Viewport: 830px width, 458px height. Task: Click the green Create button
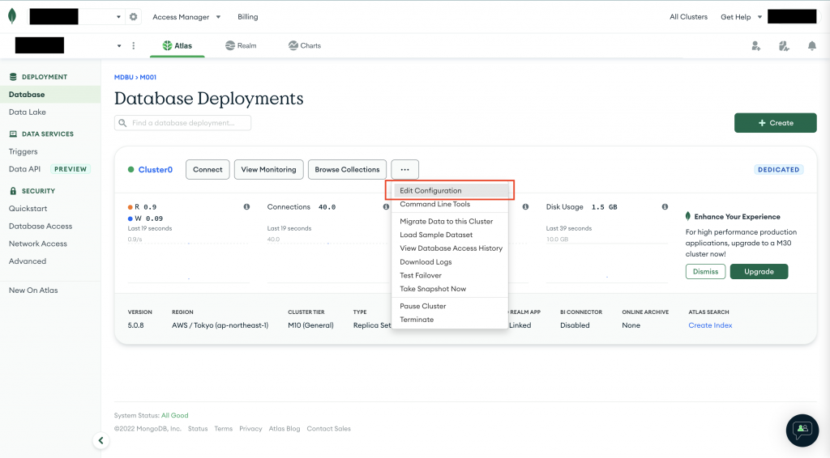pyautogui.click(x=776, y=122)
